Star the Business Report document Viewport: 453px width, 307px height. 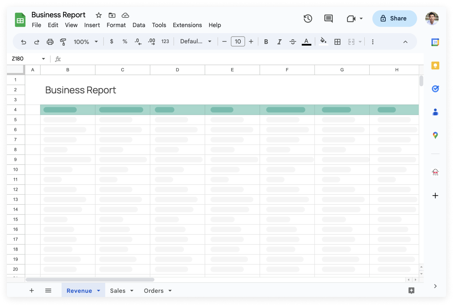(x=99, y=15)
